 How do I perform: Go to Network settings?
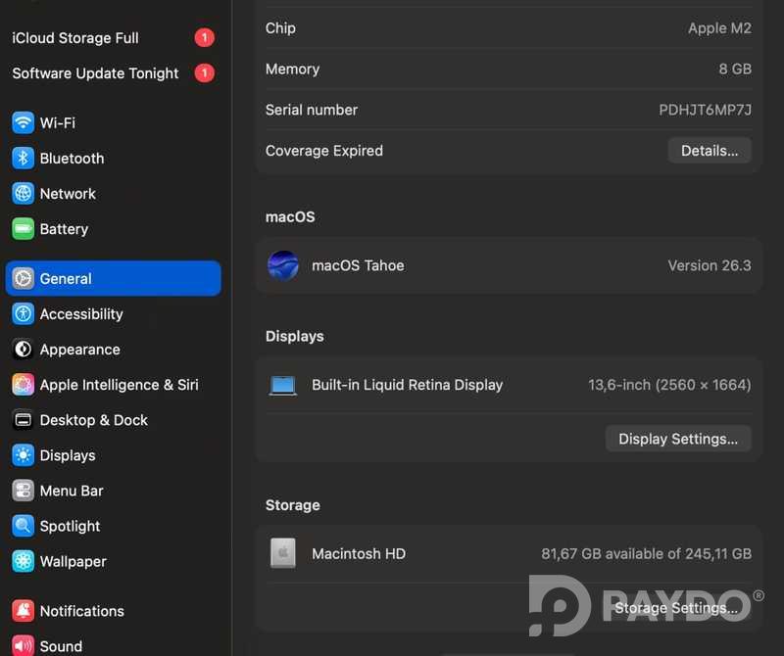(x=113, y=194)
